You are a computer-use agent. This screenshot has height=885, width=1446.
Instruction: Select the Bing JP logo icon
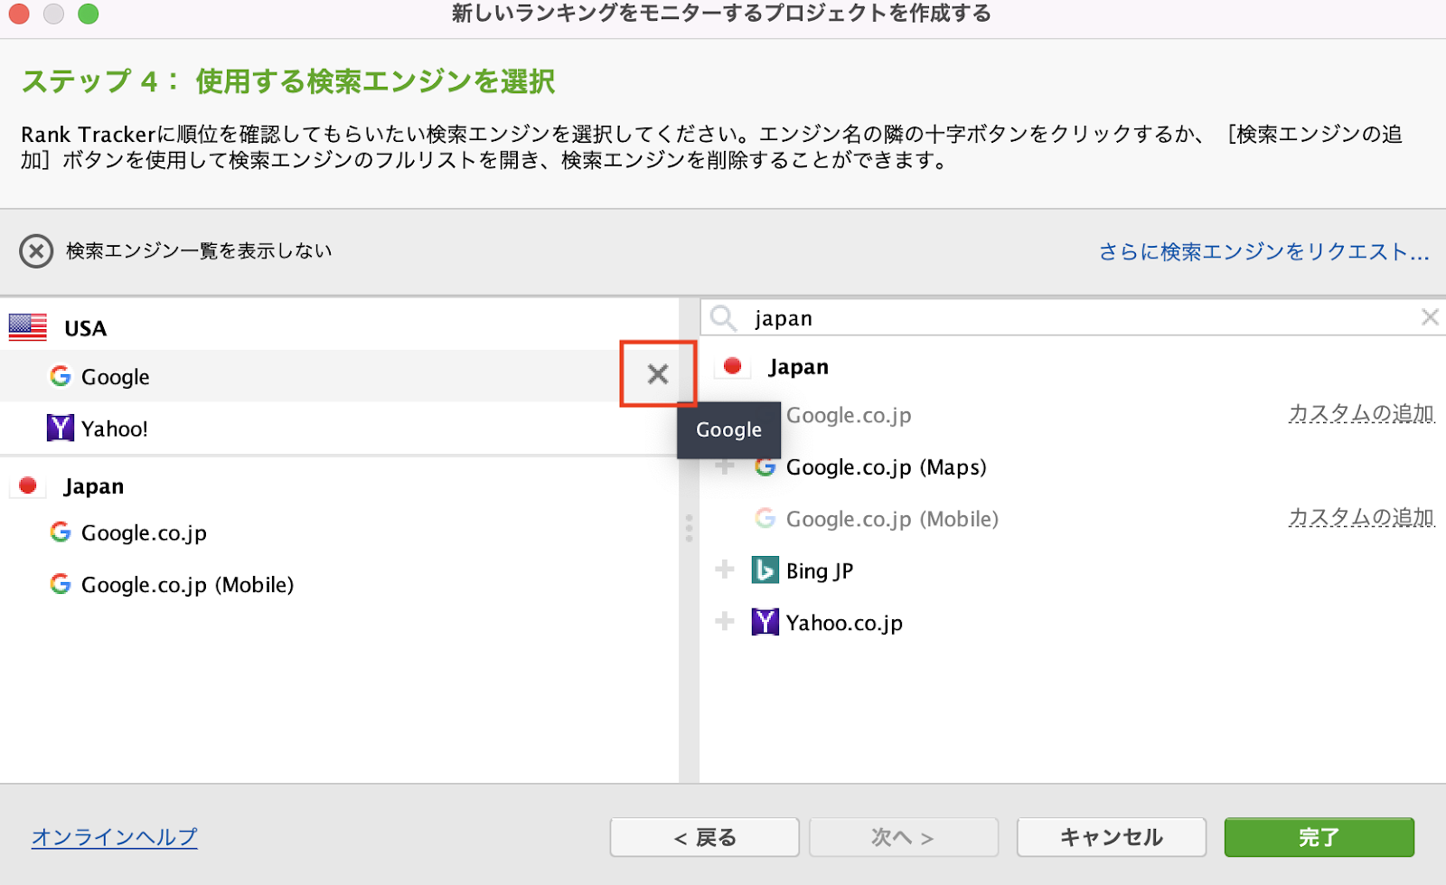[x=765, y=570]
